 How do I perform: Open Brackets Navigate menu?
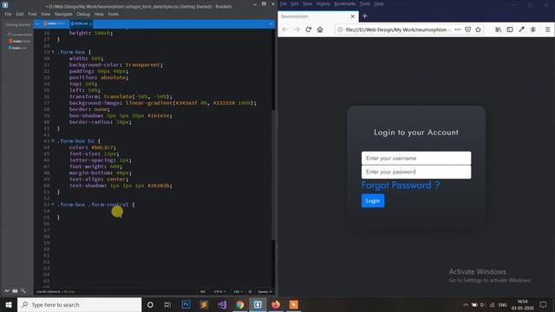63,14
